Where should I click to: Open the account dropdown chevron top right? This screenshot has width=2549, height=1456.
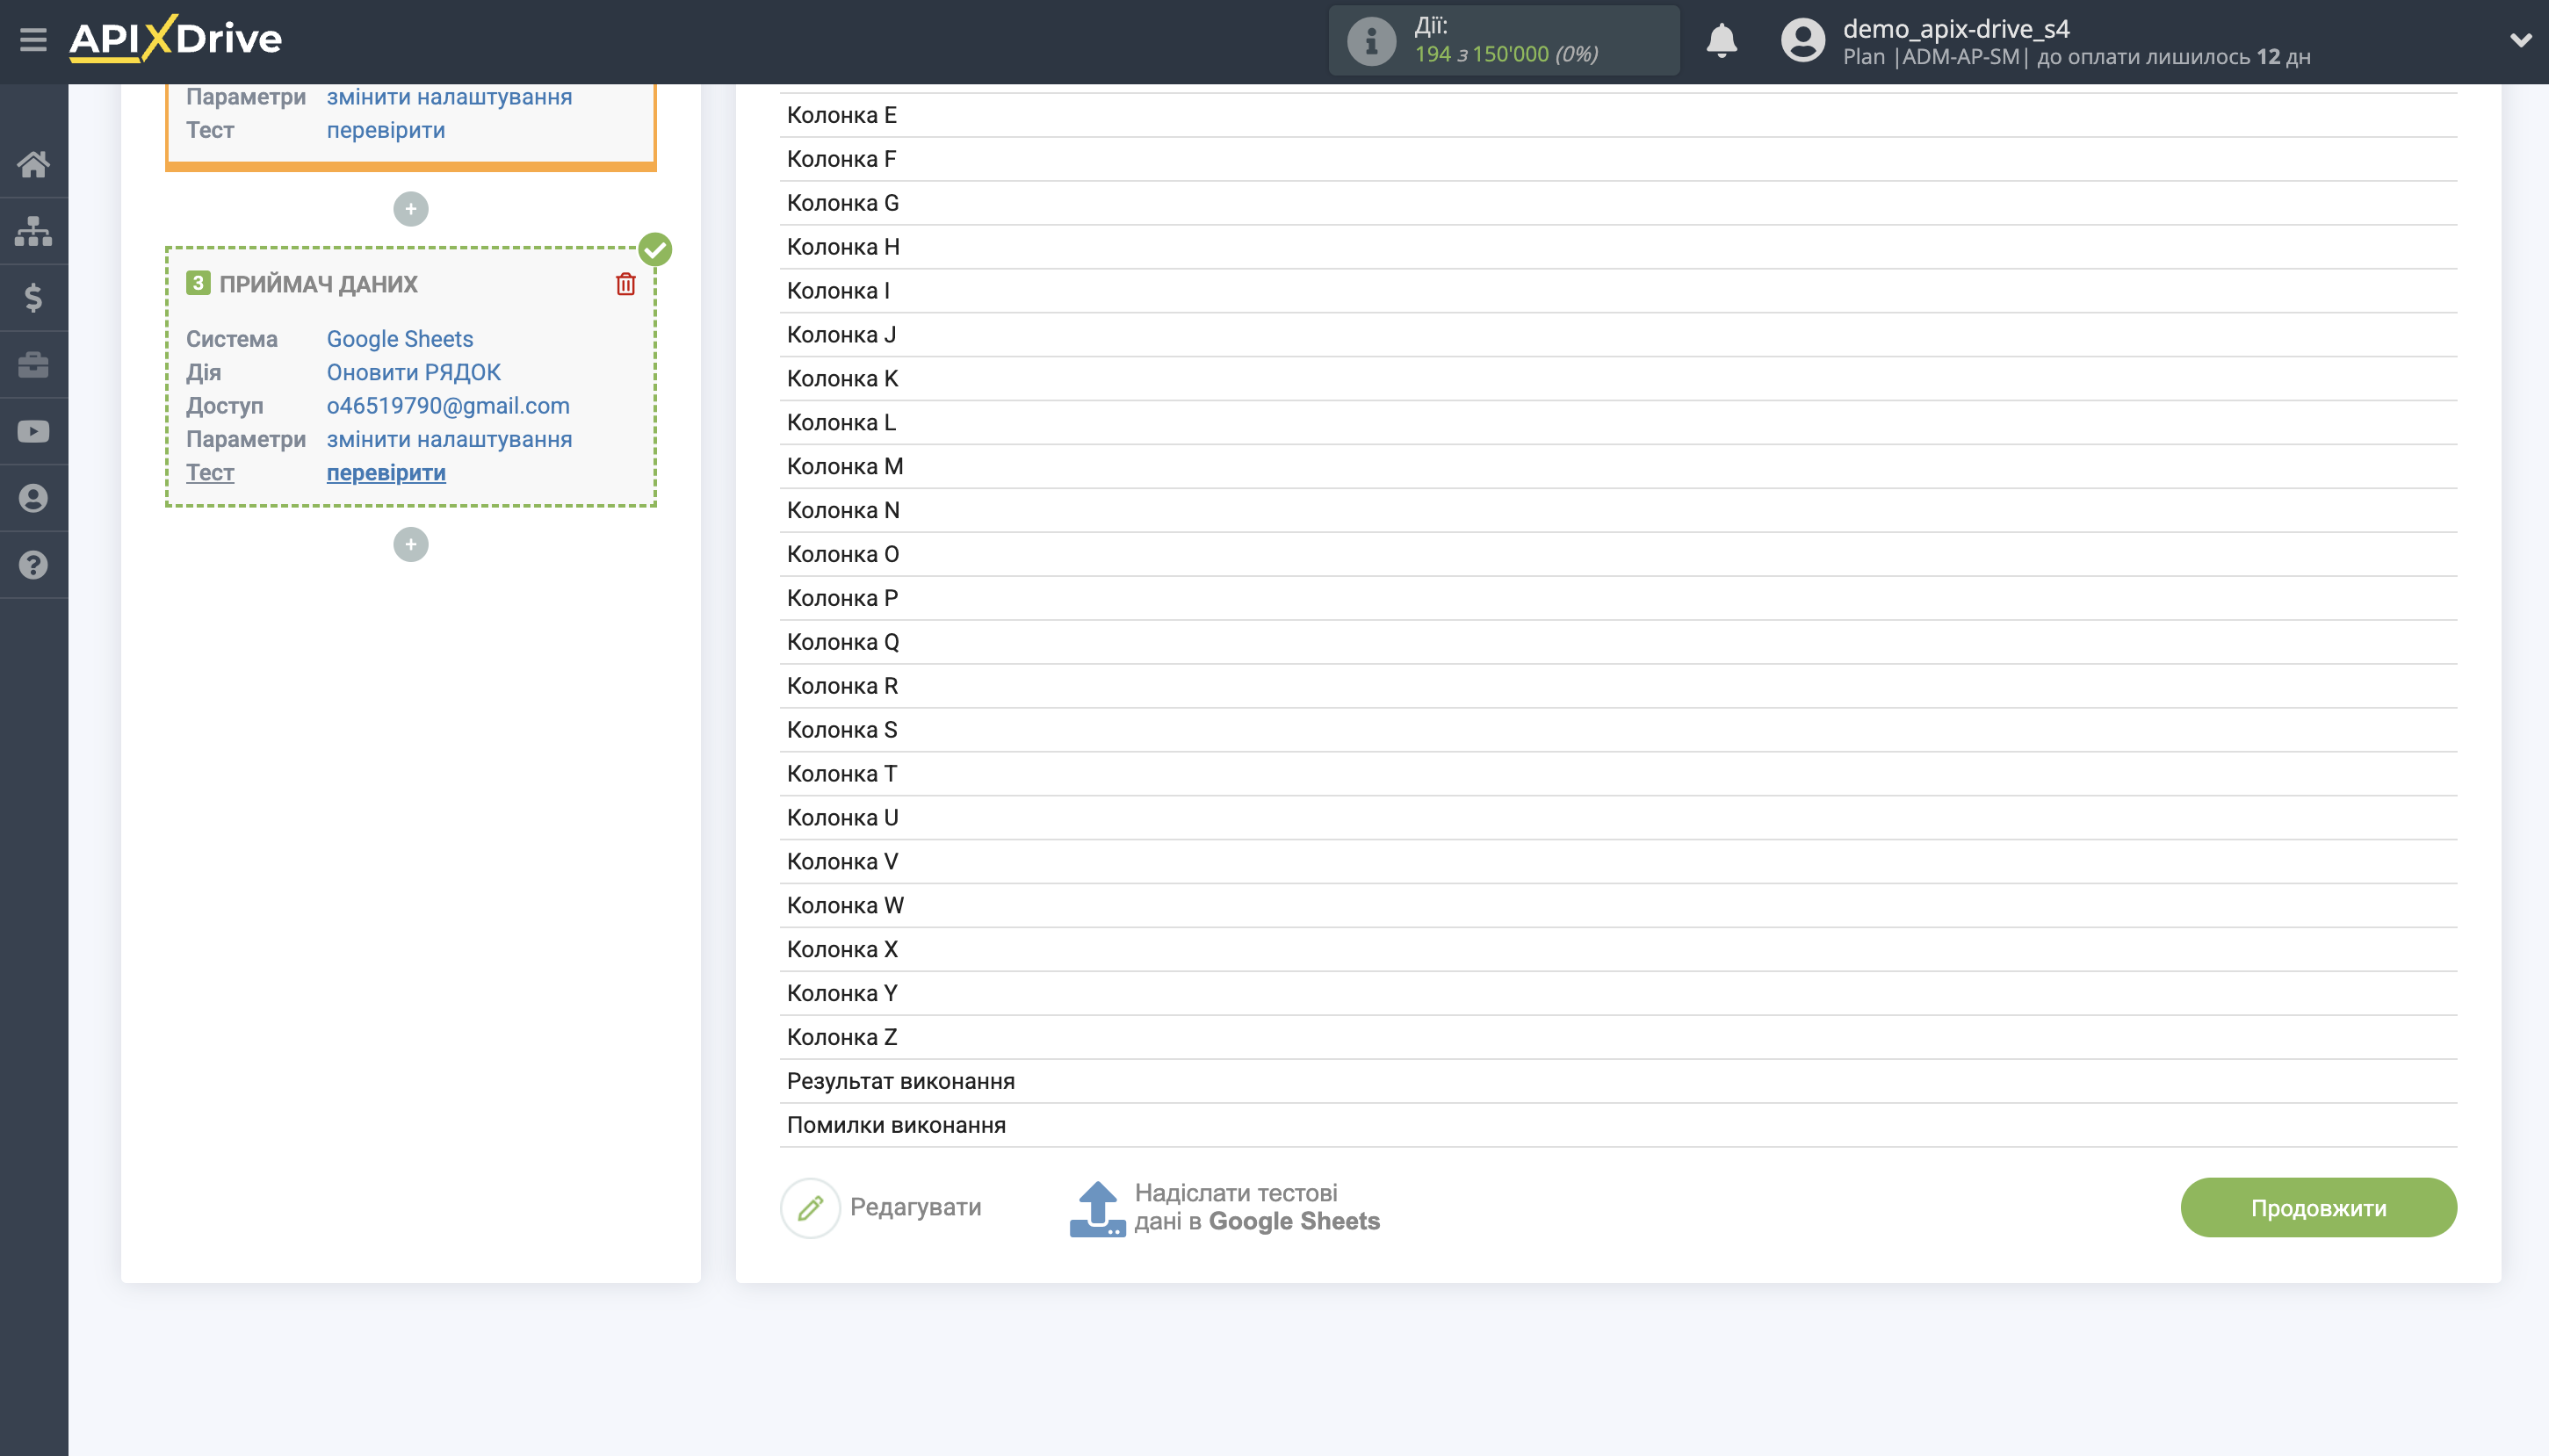(2522, 40)
